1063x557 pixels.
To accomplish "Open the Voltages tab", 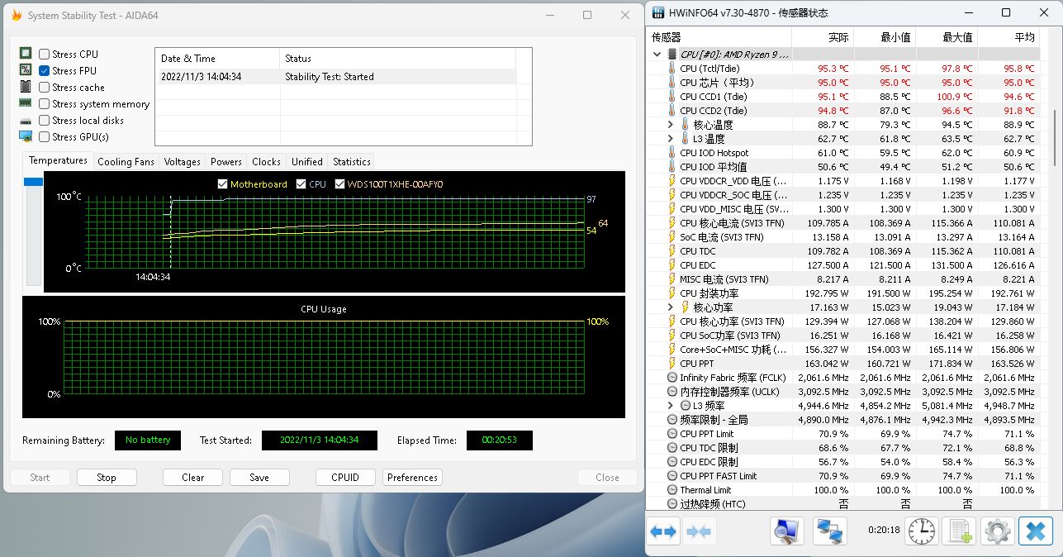I will 182,162.
